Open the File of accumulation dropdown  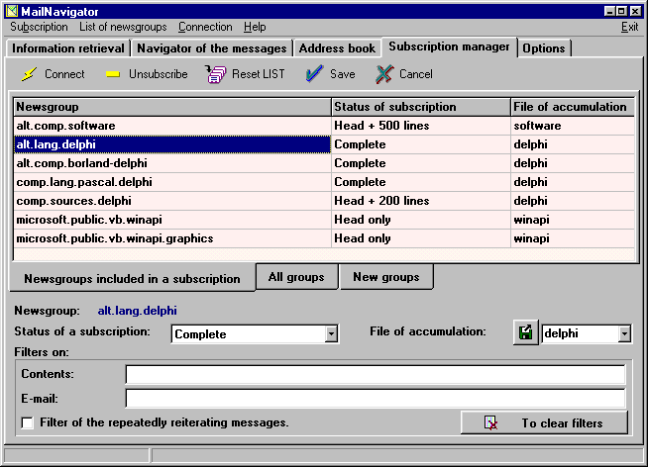tap(624, 334)
